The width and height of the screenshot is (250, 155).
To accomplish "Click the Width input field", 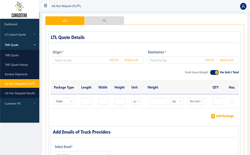I will (103, 101).
